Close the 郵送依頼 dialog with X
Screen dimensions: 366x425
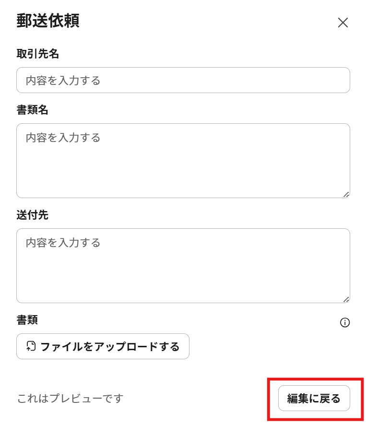pos(342,23)
